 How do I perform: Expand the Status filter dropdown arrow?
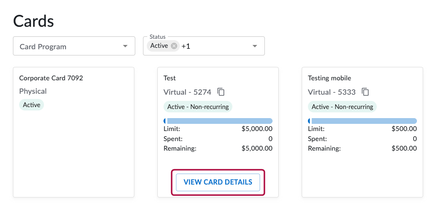(x=255, y=46)
